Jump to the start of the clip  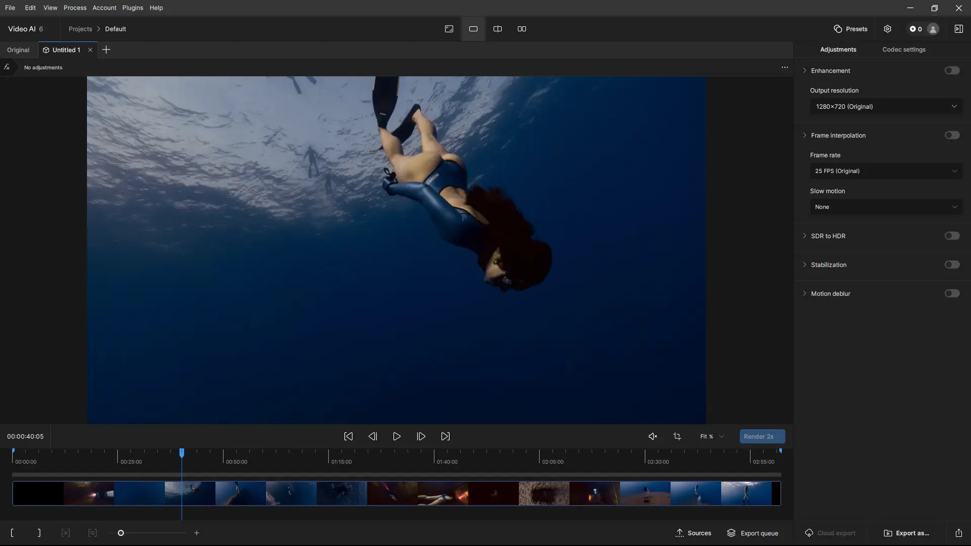coord(348,436)
